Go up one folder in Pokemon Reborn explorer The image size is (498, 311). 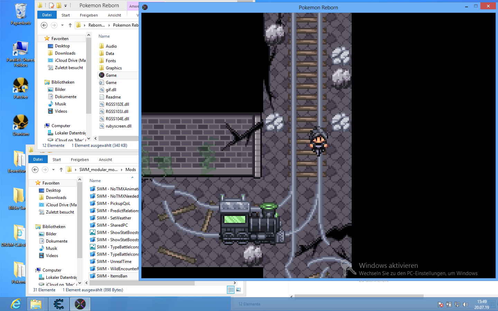click(70, 25)
